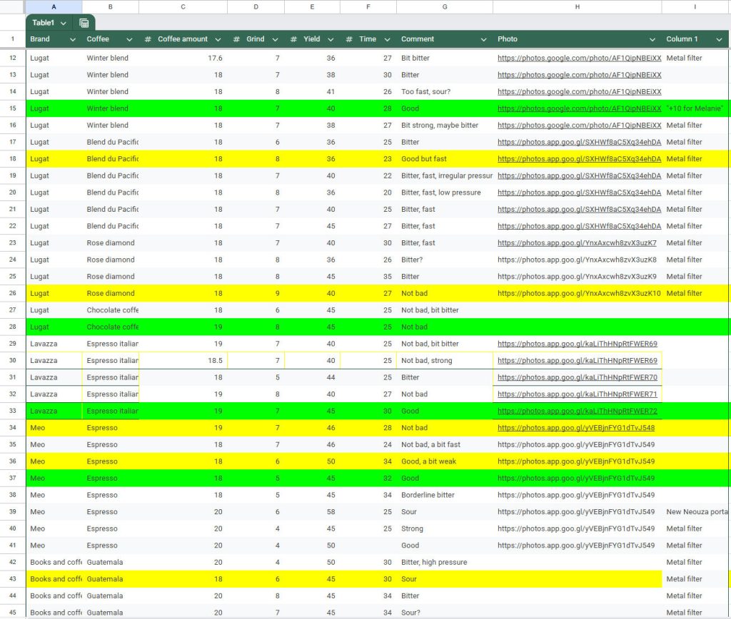Open the Brand column filter dropdown
The image size is (731, 619).
tap(73, 40)
